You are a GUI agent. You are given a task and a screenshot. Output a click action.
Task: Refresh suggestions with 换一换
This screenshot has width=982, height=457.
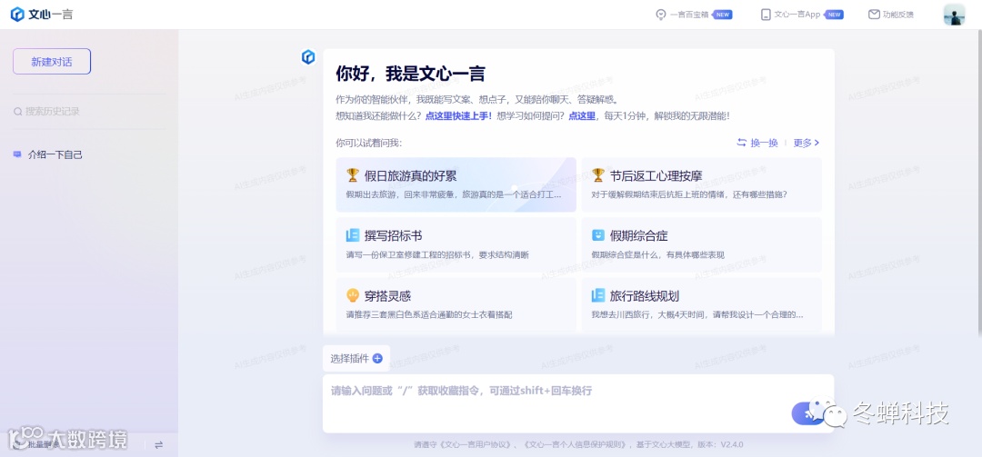click(757, 143)
